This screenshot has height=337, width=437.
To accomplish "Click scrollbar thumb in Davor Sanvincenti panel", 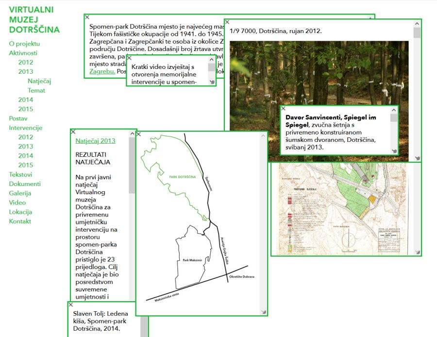I will pos(394,118).
